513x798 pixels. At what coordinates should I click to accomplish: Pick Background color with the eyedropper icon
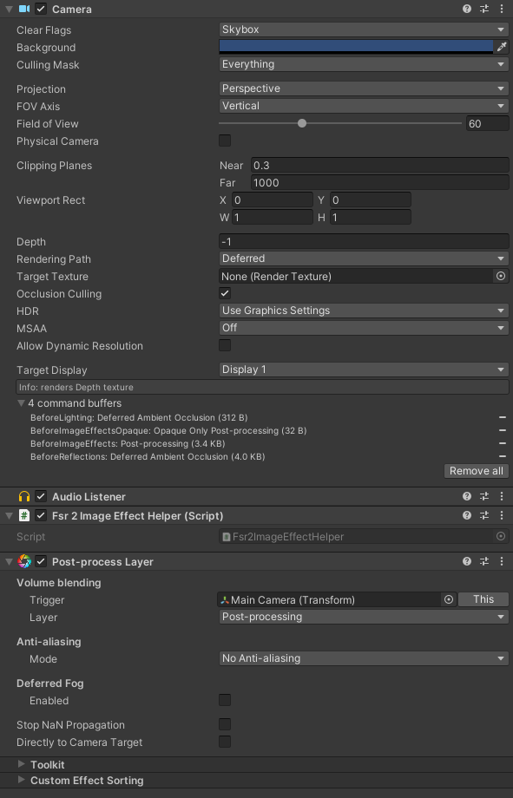pyautogui.click(x=502, y=47)
